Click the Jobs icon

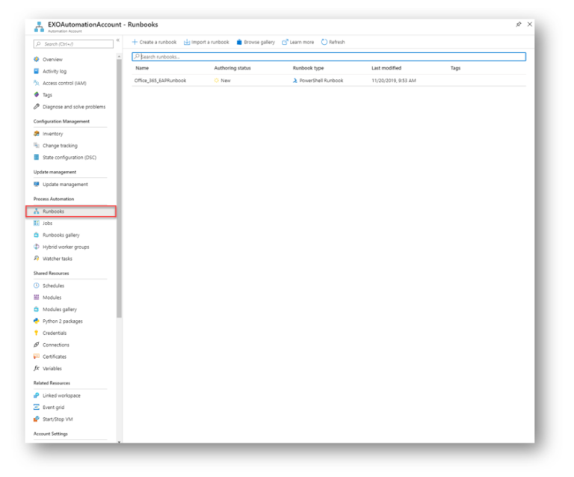(36, 223)
